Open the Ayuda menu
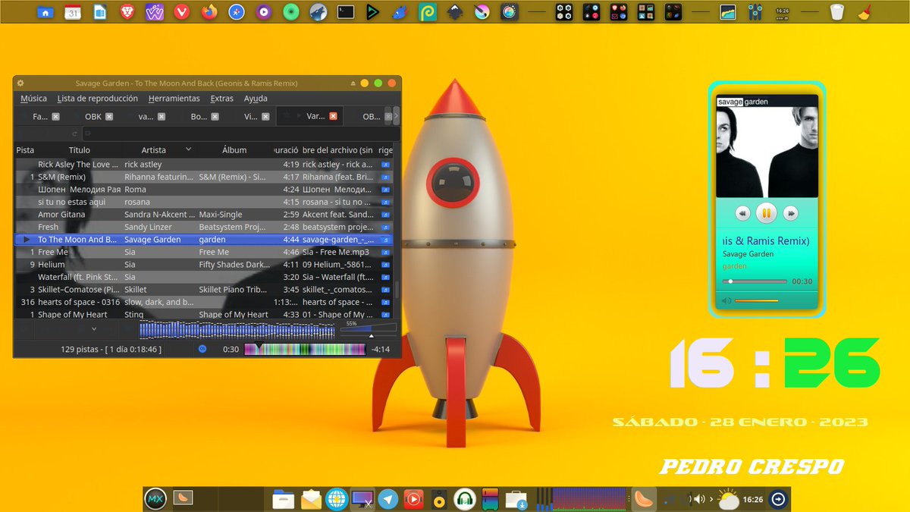This screenshot has width=910, height=512. 256,99
